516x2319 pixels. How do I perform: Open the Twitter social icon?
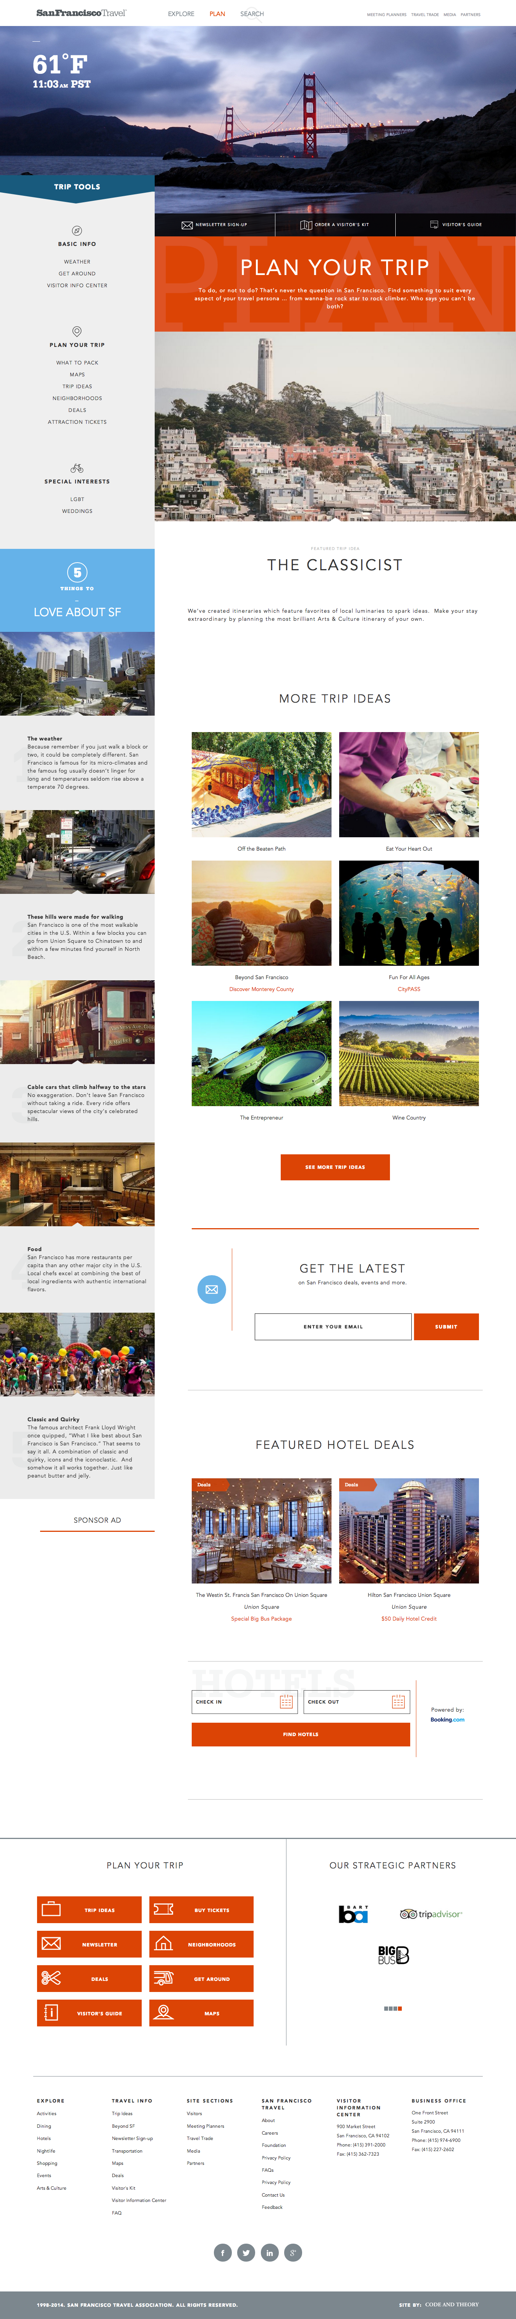click(246, 2253)
